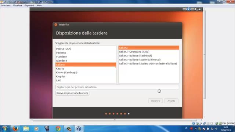
Task: Open taskbar clock and date
Action: [x=225, y=129]
